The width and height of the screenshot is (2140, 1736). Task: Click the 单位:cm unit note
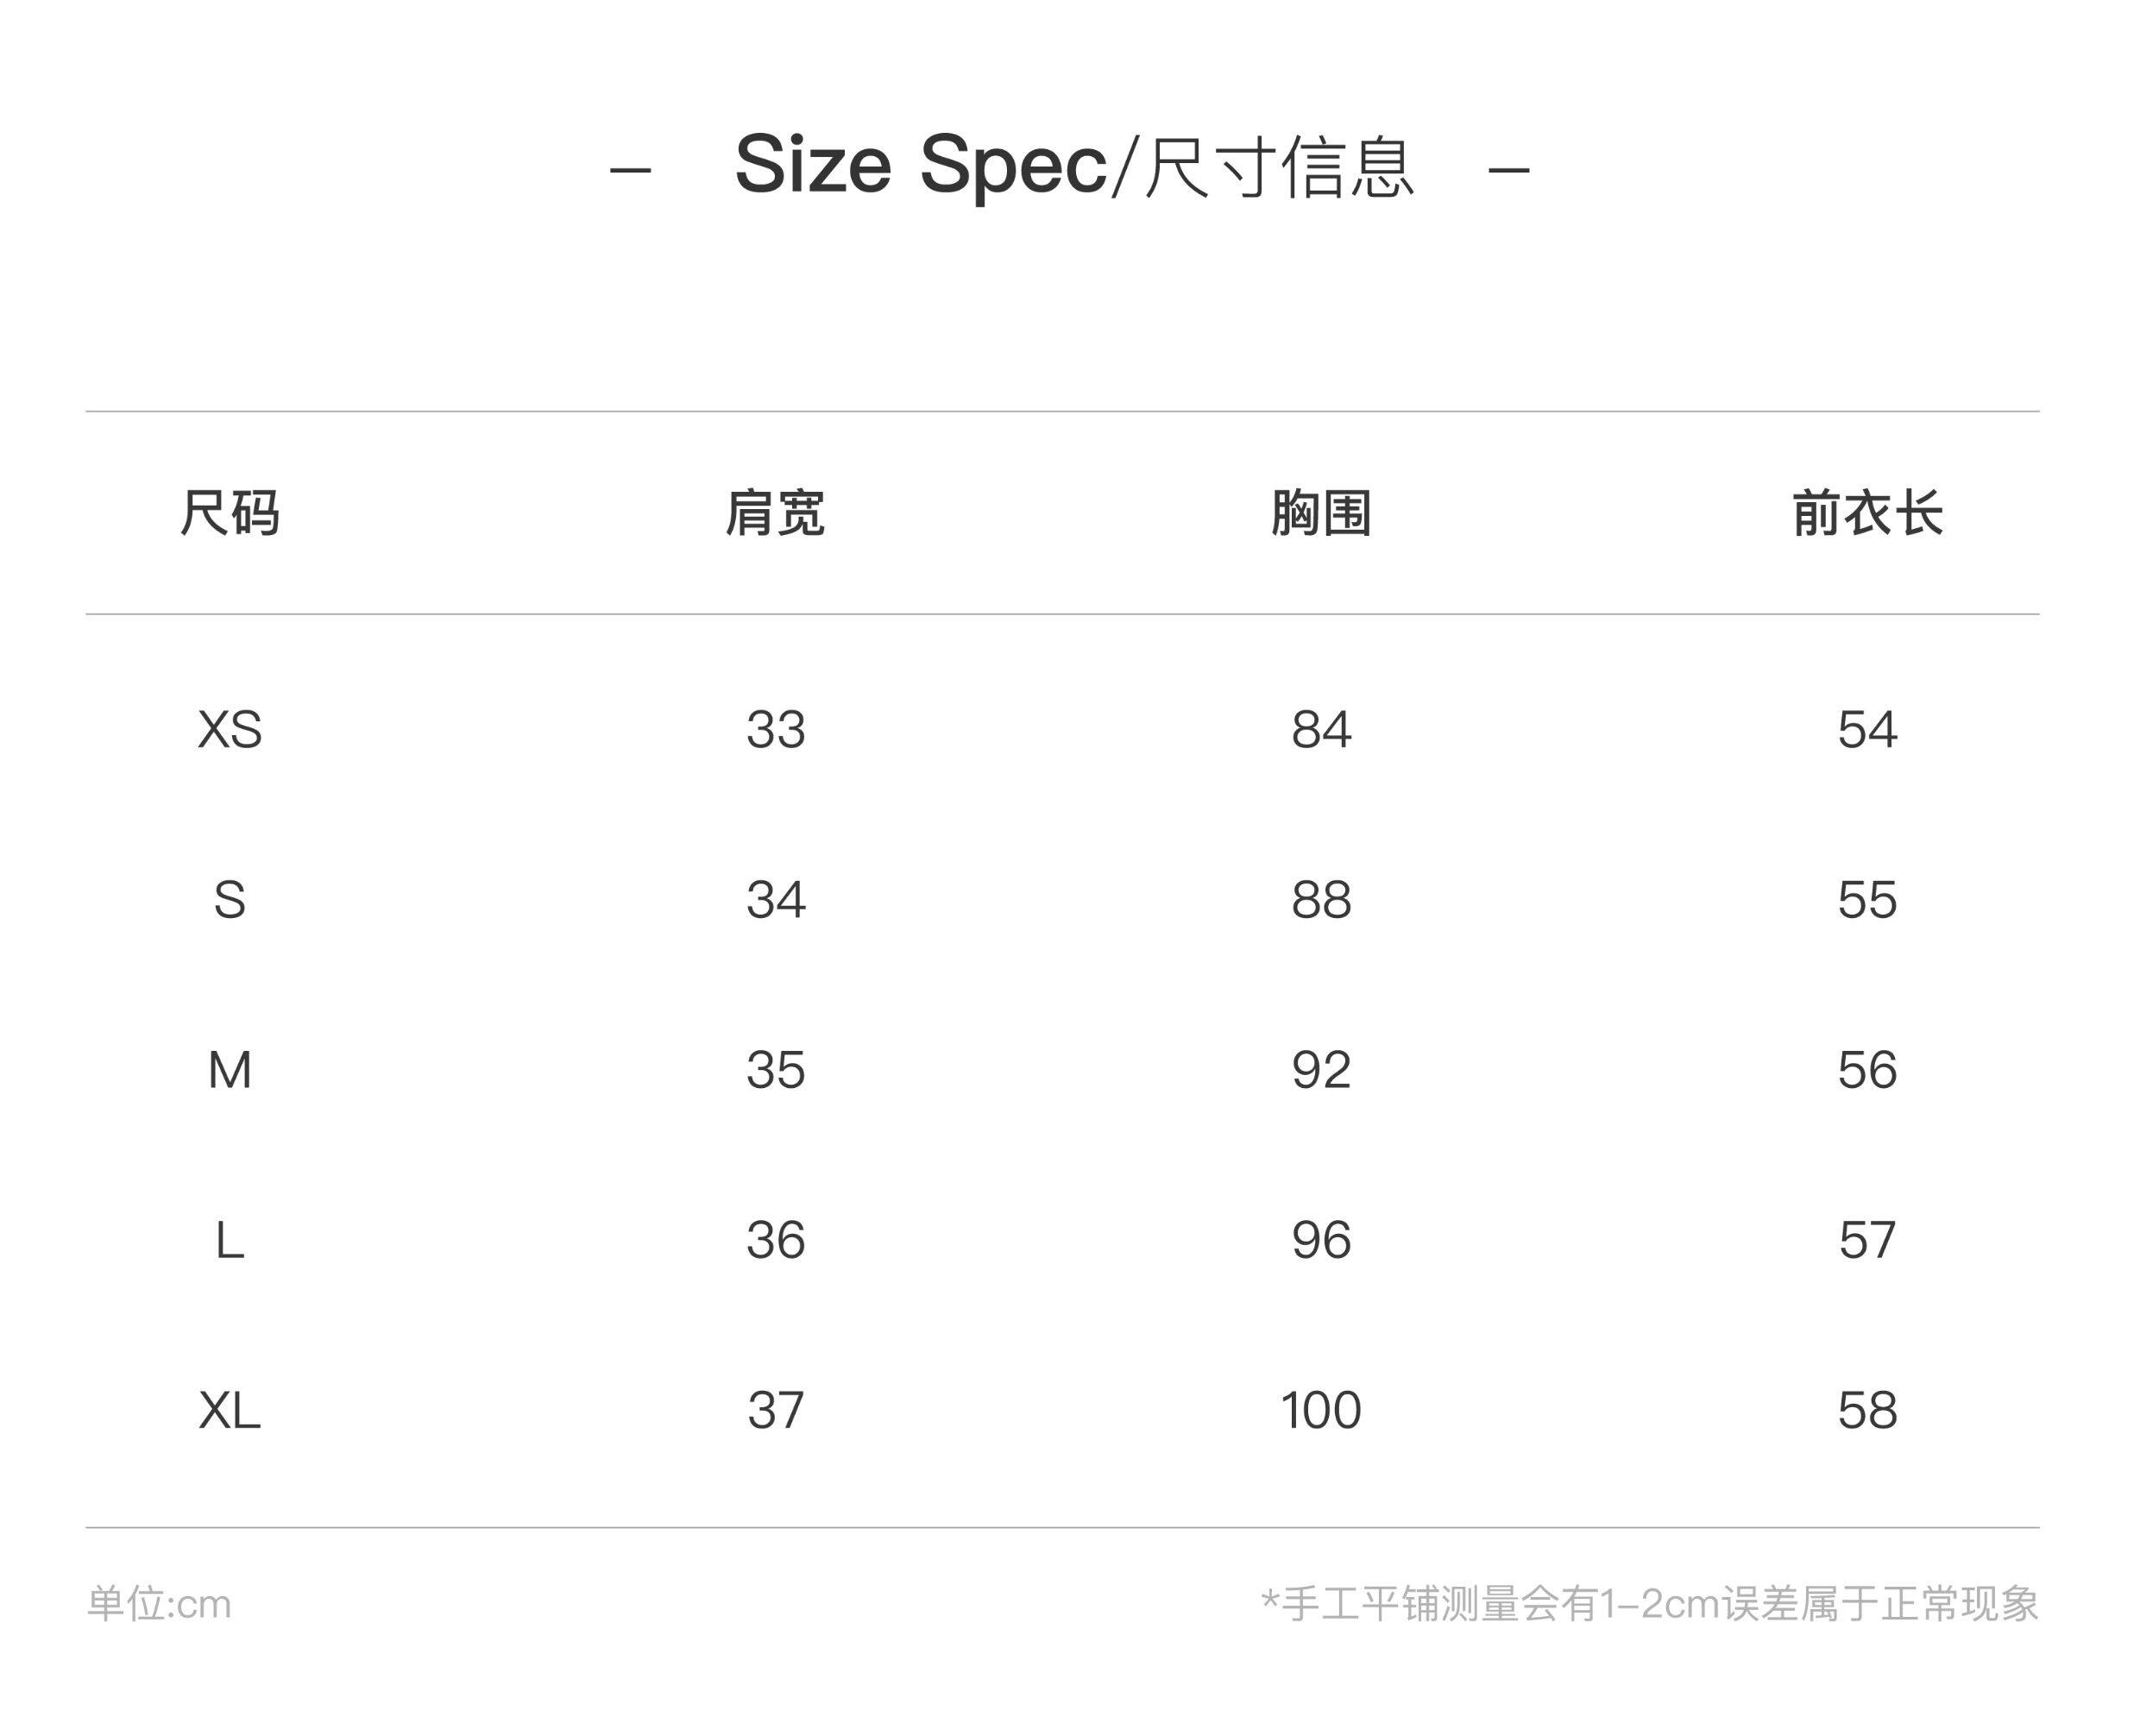159,1604
